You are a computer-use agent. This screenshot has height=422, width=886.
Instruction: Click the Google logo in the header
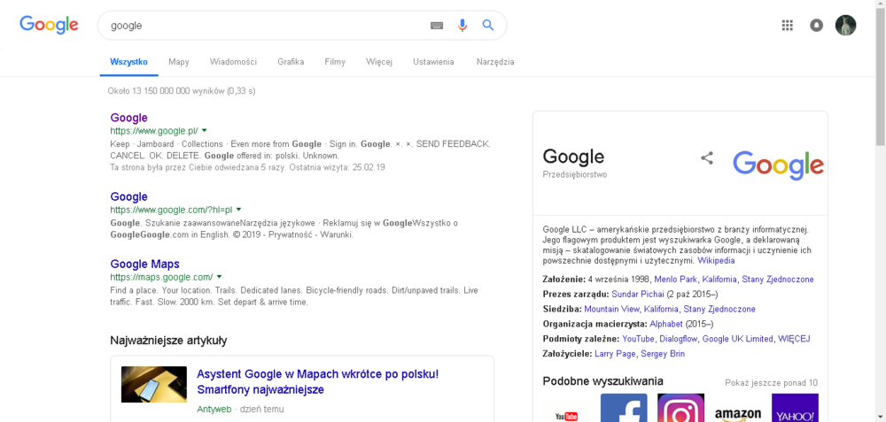49,25
